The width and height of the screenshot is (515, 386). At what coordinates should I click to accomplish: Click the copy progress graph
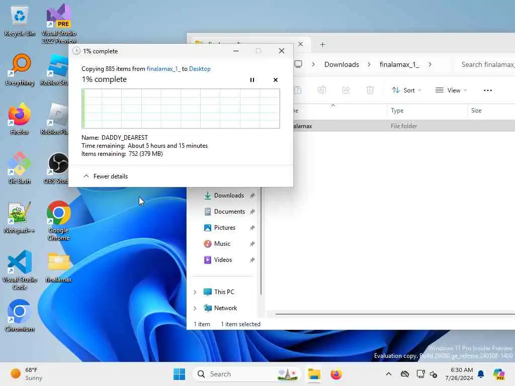coord(181,109)
